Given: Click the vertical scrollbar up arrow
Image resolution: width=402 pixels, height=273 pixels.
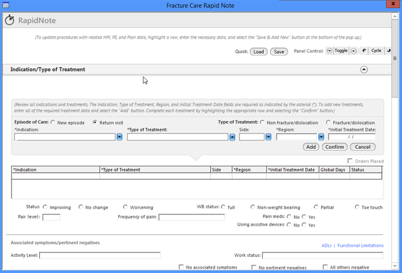Looking at the screenshot, I should pyautogui.click(x=395, y=16).
